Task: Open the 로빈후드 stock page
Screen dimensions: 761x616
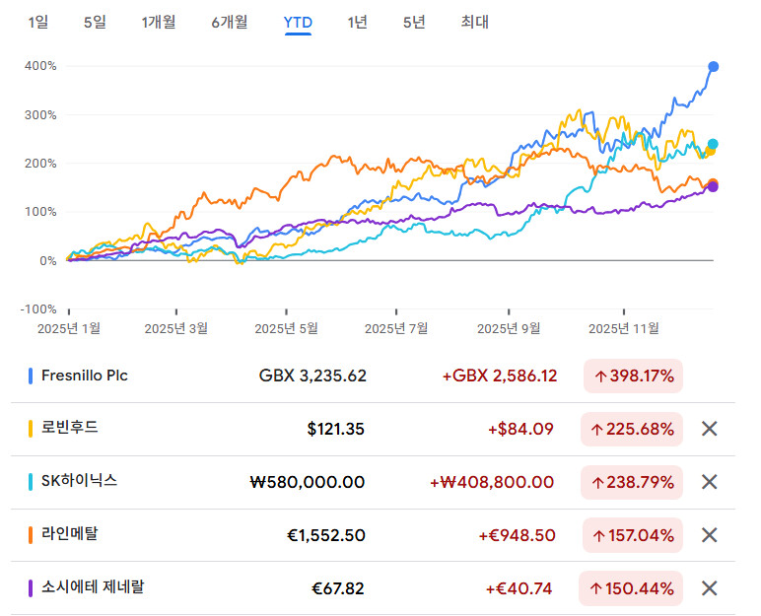Action: point(69,428)
